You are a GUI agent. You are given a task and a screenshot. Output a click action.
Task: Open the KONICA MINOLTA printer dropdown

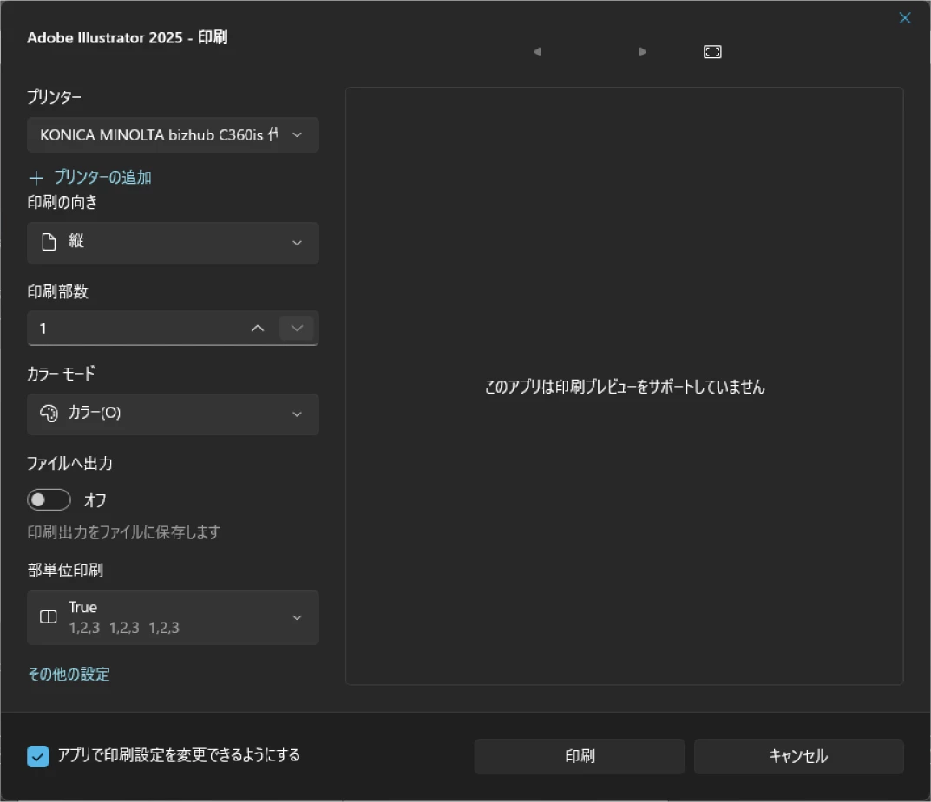(x=173, y=134)
